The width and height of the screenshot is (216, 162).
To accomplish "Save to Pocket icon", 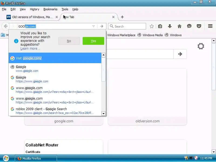I will click(x=199, y=26).
